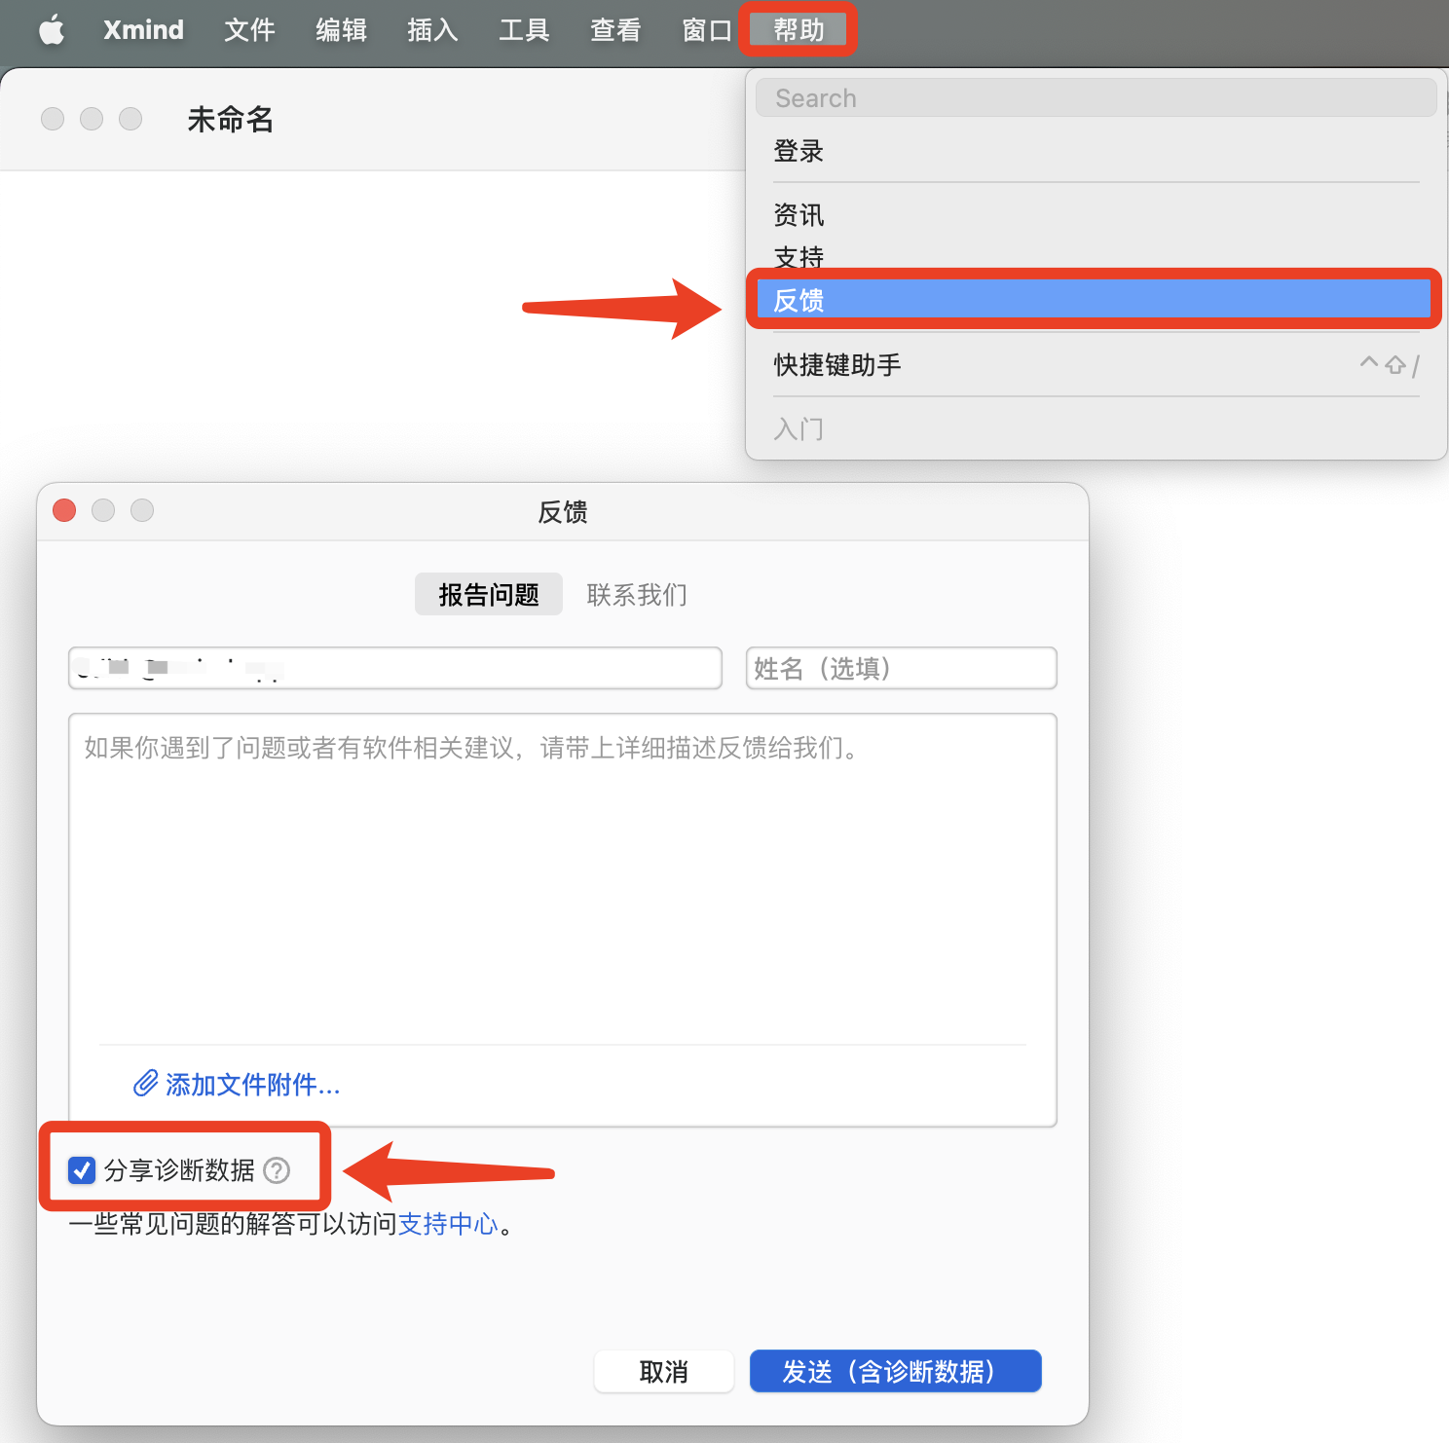Open the Xmind application menu

[143, 30]
